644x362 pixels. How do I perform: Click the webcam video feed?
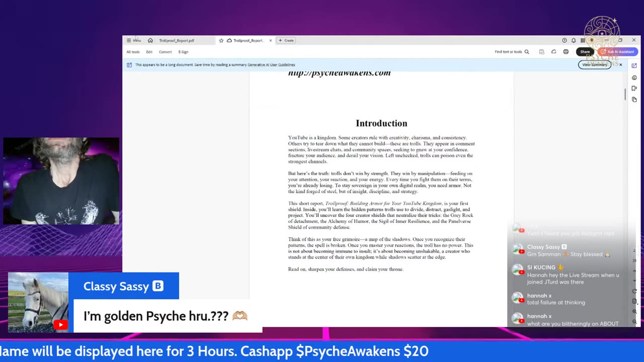(61, 181)
